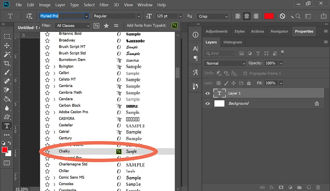Favorite the Chalky font star
330x191 pixels.
[47, 151]
